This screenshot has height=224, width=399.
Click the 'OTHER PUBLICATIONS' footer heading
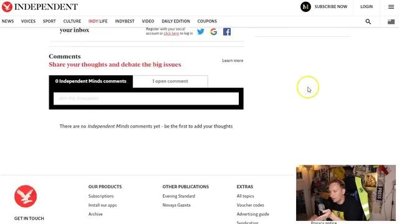click(186, 187)
